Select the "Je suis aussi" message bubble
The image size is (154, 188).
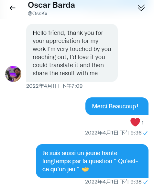coord(92,161)
